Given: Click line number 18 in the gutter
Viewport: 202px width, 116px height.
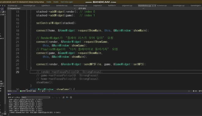Looking at the screenshot, I should pos(17,31).
